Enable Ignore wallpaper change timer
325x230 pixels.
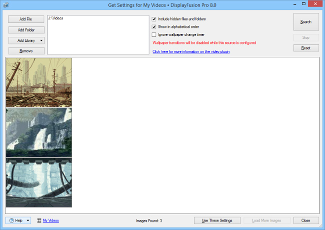[x=154, y=34]
